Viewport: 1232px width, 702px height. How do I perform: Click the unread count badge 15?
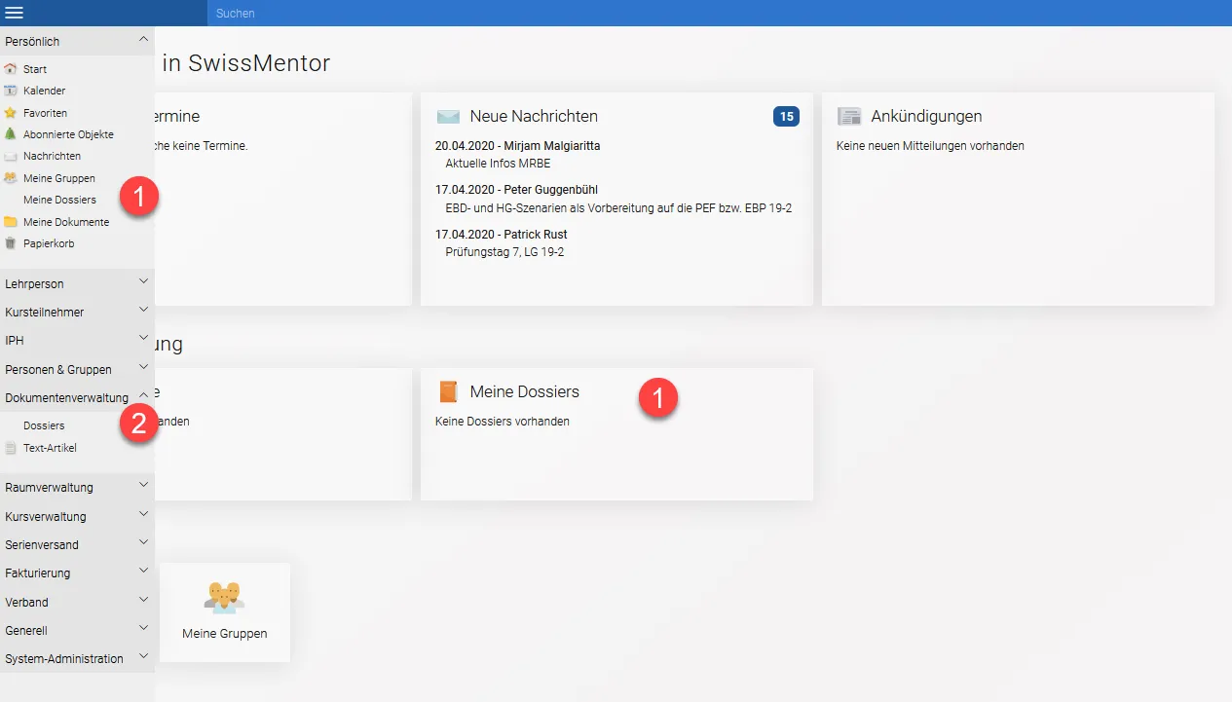[x=786, y=117]
